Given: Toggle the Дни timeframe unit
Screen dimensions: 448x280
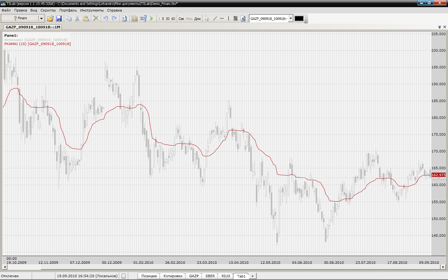Looking at the screenshot, I should pyautogui.click(x=197, y=19).
